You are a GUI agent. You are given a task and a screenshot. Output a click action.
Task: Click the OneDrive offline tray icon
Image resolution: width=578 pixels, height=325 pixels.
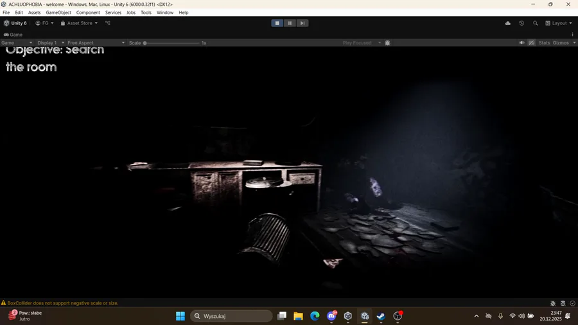point(489,316)
